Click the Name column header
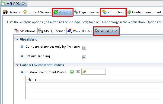The image size is (163, 104). pos(94,79)
